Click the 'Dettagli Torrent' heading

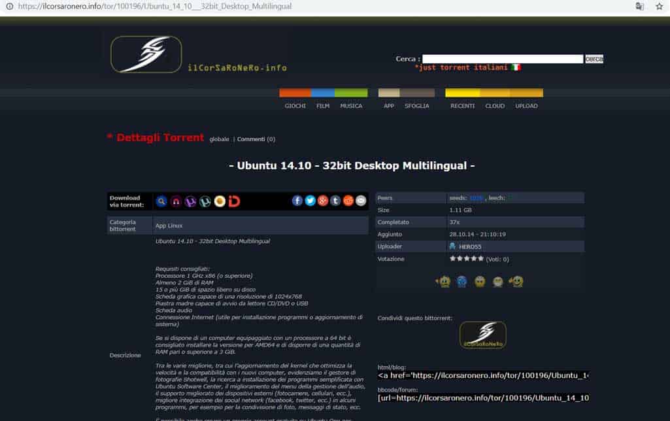(x=159, y=138)
